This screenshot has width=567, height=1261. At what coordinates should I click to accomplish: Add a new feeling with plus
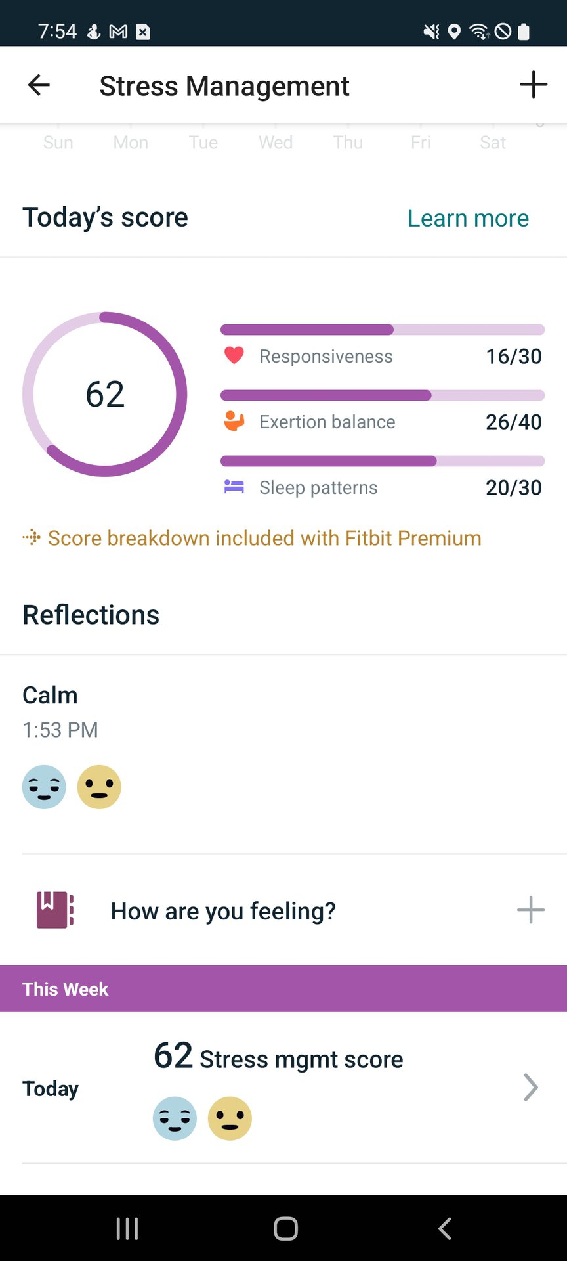click(x=530, y=910)
